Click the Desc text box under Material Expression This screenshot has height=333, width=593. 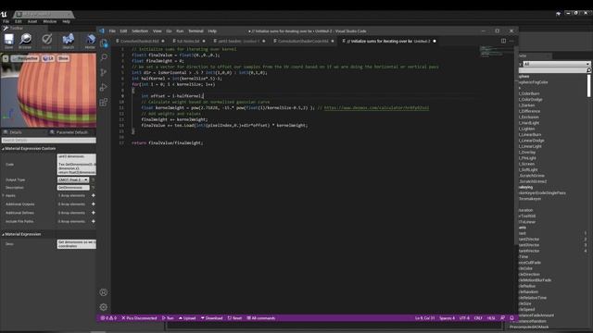click(x=76, y=244)
